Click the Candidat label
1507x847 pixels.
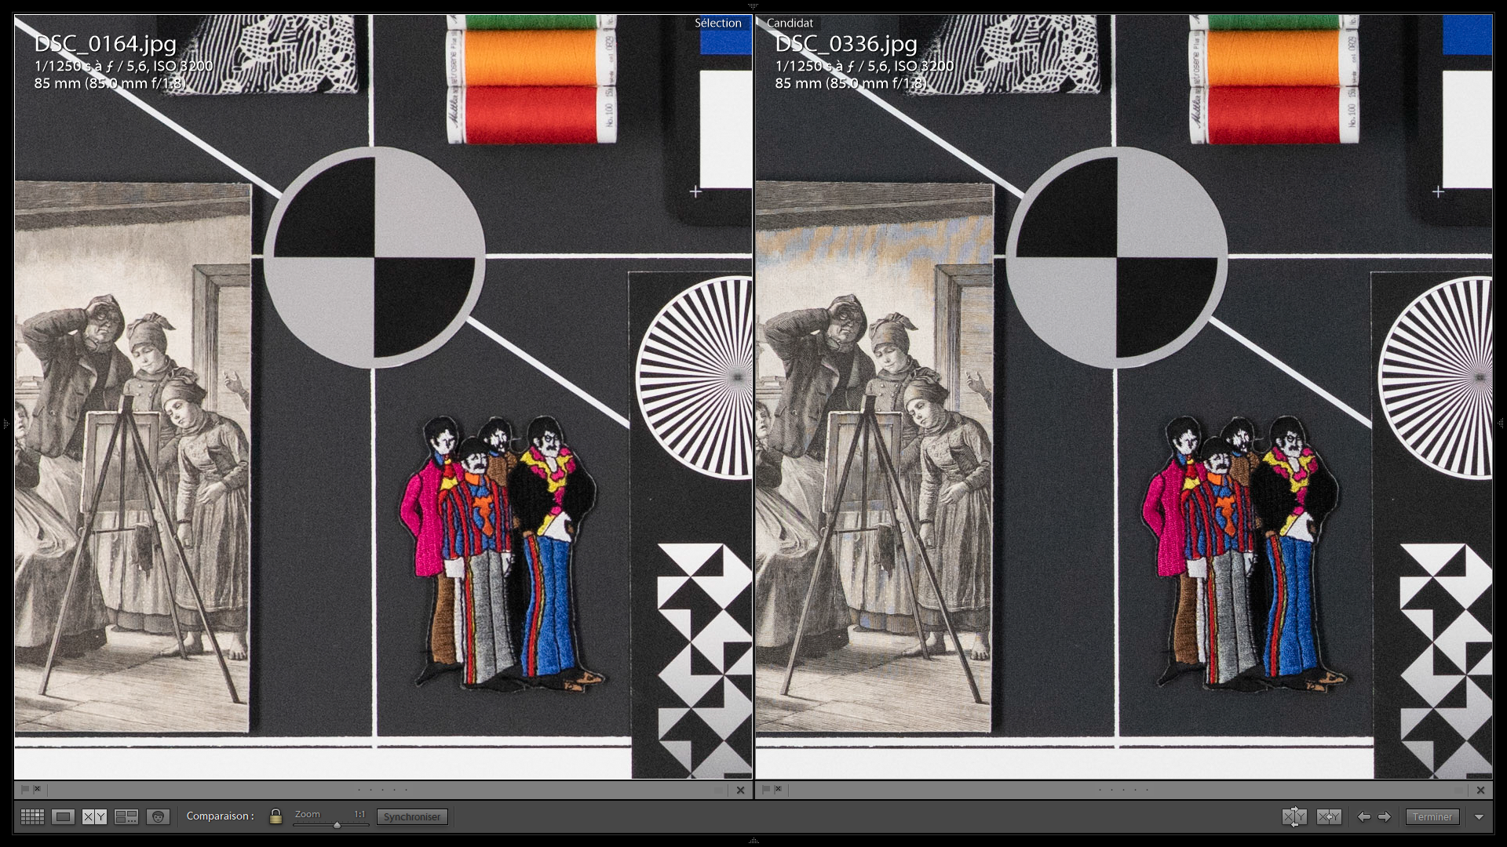(x=790, y=23)
